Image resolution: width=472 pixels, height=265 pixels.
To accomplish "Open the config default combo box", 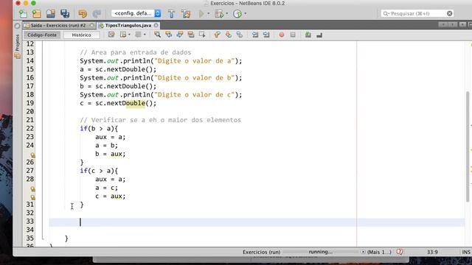I will tap(136, 13).
